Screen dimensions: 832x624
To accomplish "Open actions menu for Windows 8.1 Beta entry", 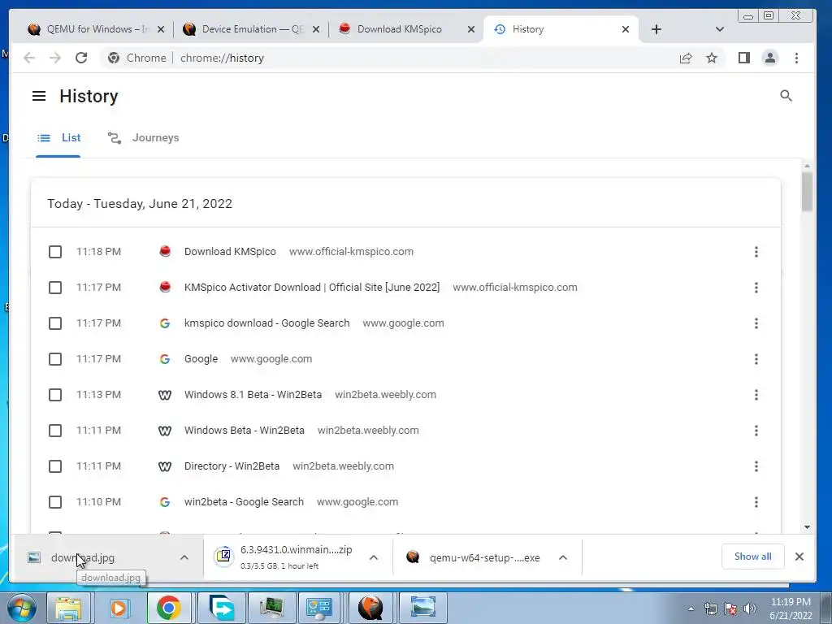I will (756, 395).
